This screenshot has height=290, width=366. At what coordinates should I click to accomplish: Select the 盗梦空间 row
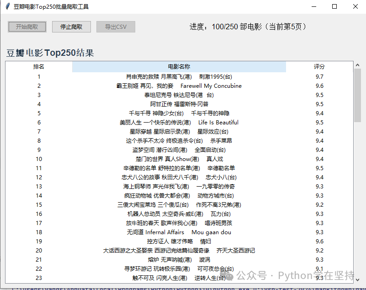pyautogui.click(x=179, y=150)
